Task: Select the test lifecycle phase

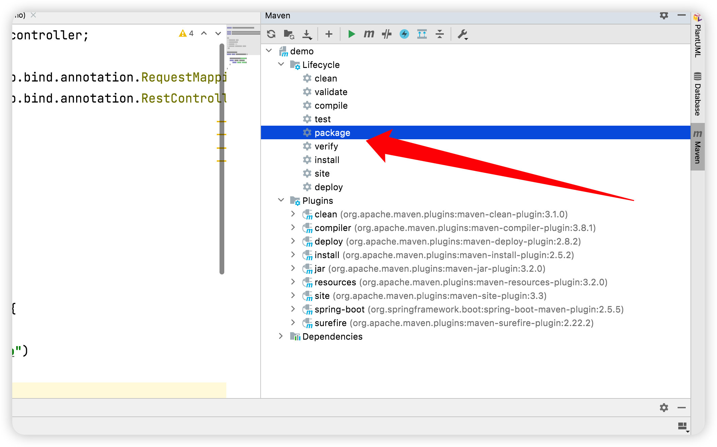Action: (x=322, y=119)
